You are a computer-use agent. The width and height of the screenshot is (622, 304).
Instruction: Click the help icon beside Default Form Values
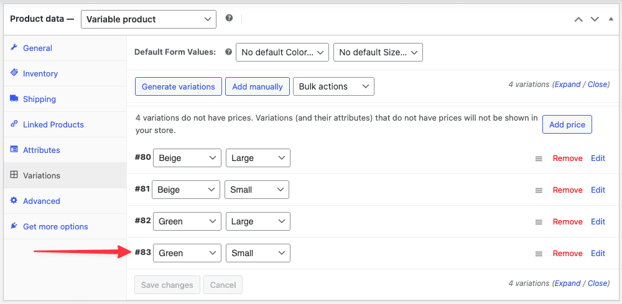pos(228,52)
